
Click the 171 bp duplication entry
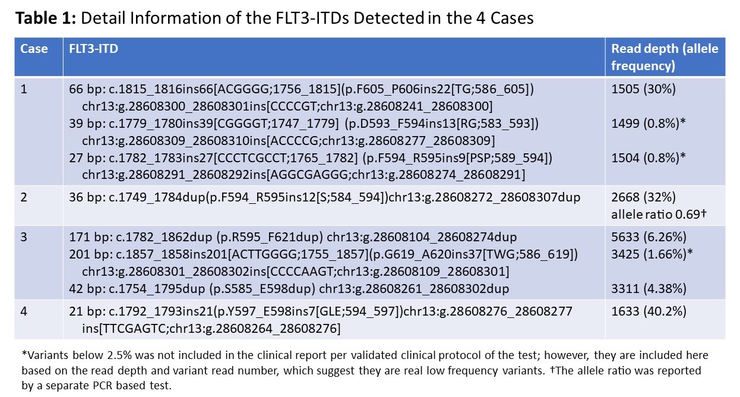[x=293, y=237]
